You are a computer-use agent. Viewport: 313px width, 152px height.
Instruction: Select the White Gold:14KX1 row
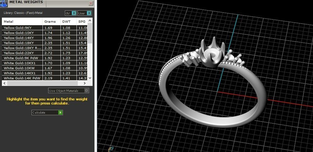click(x=45, y=73)
